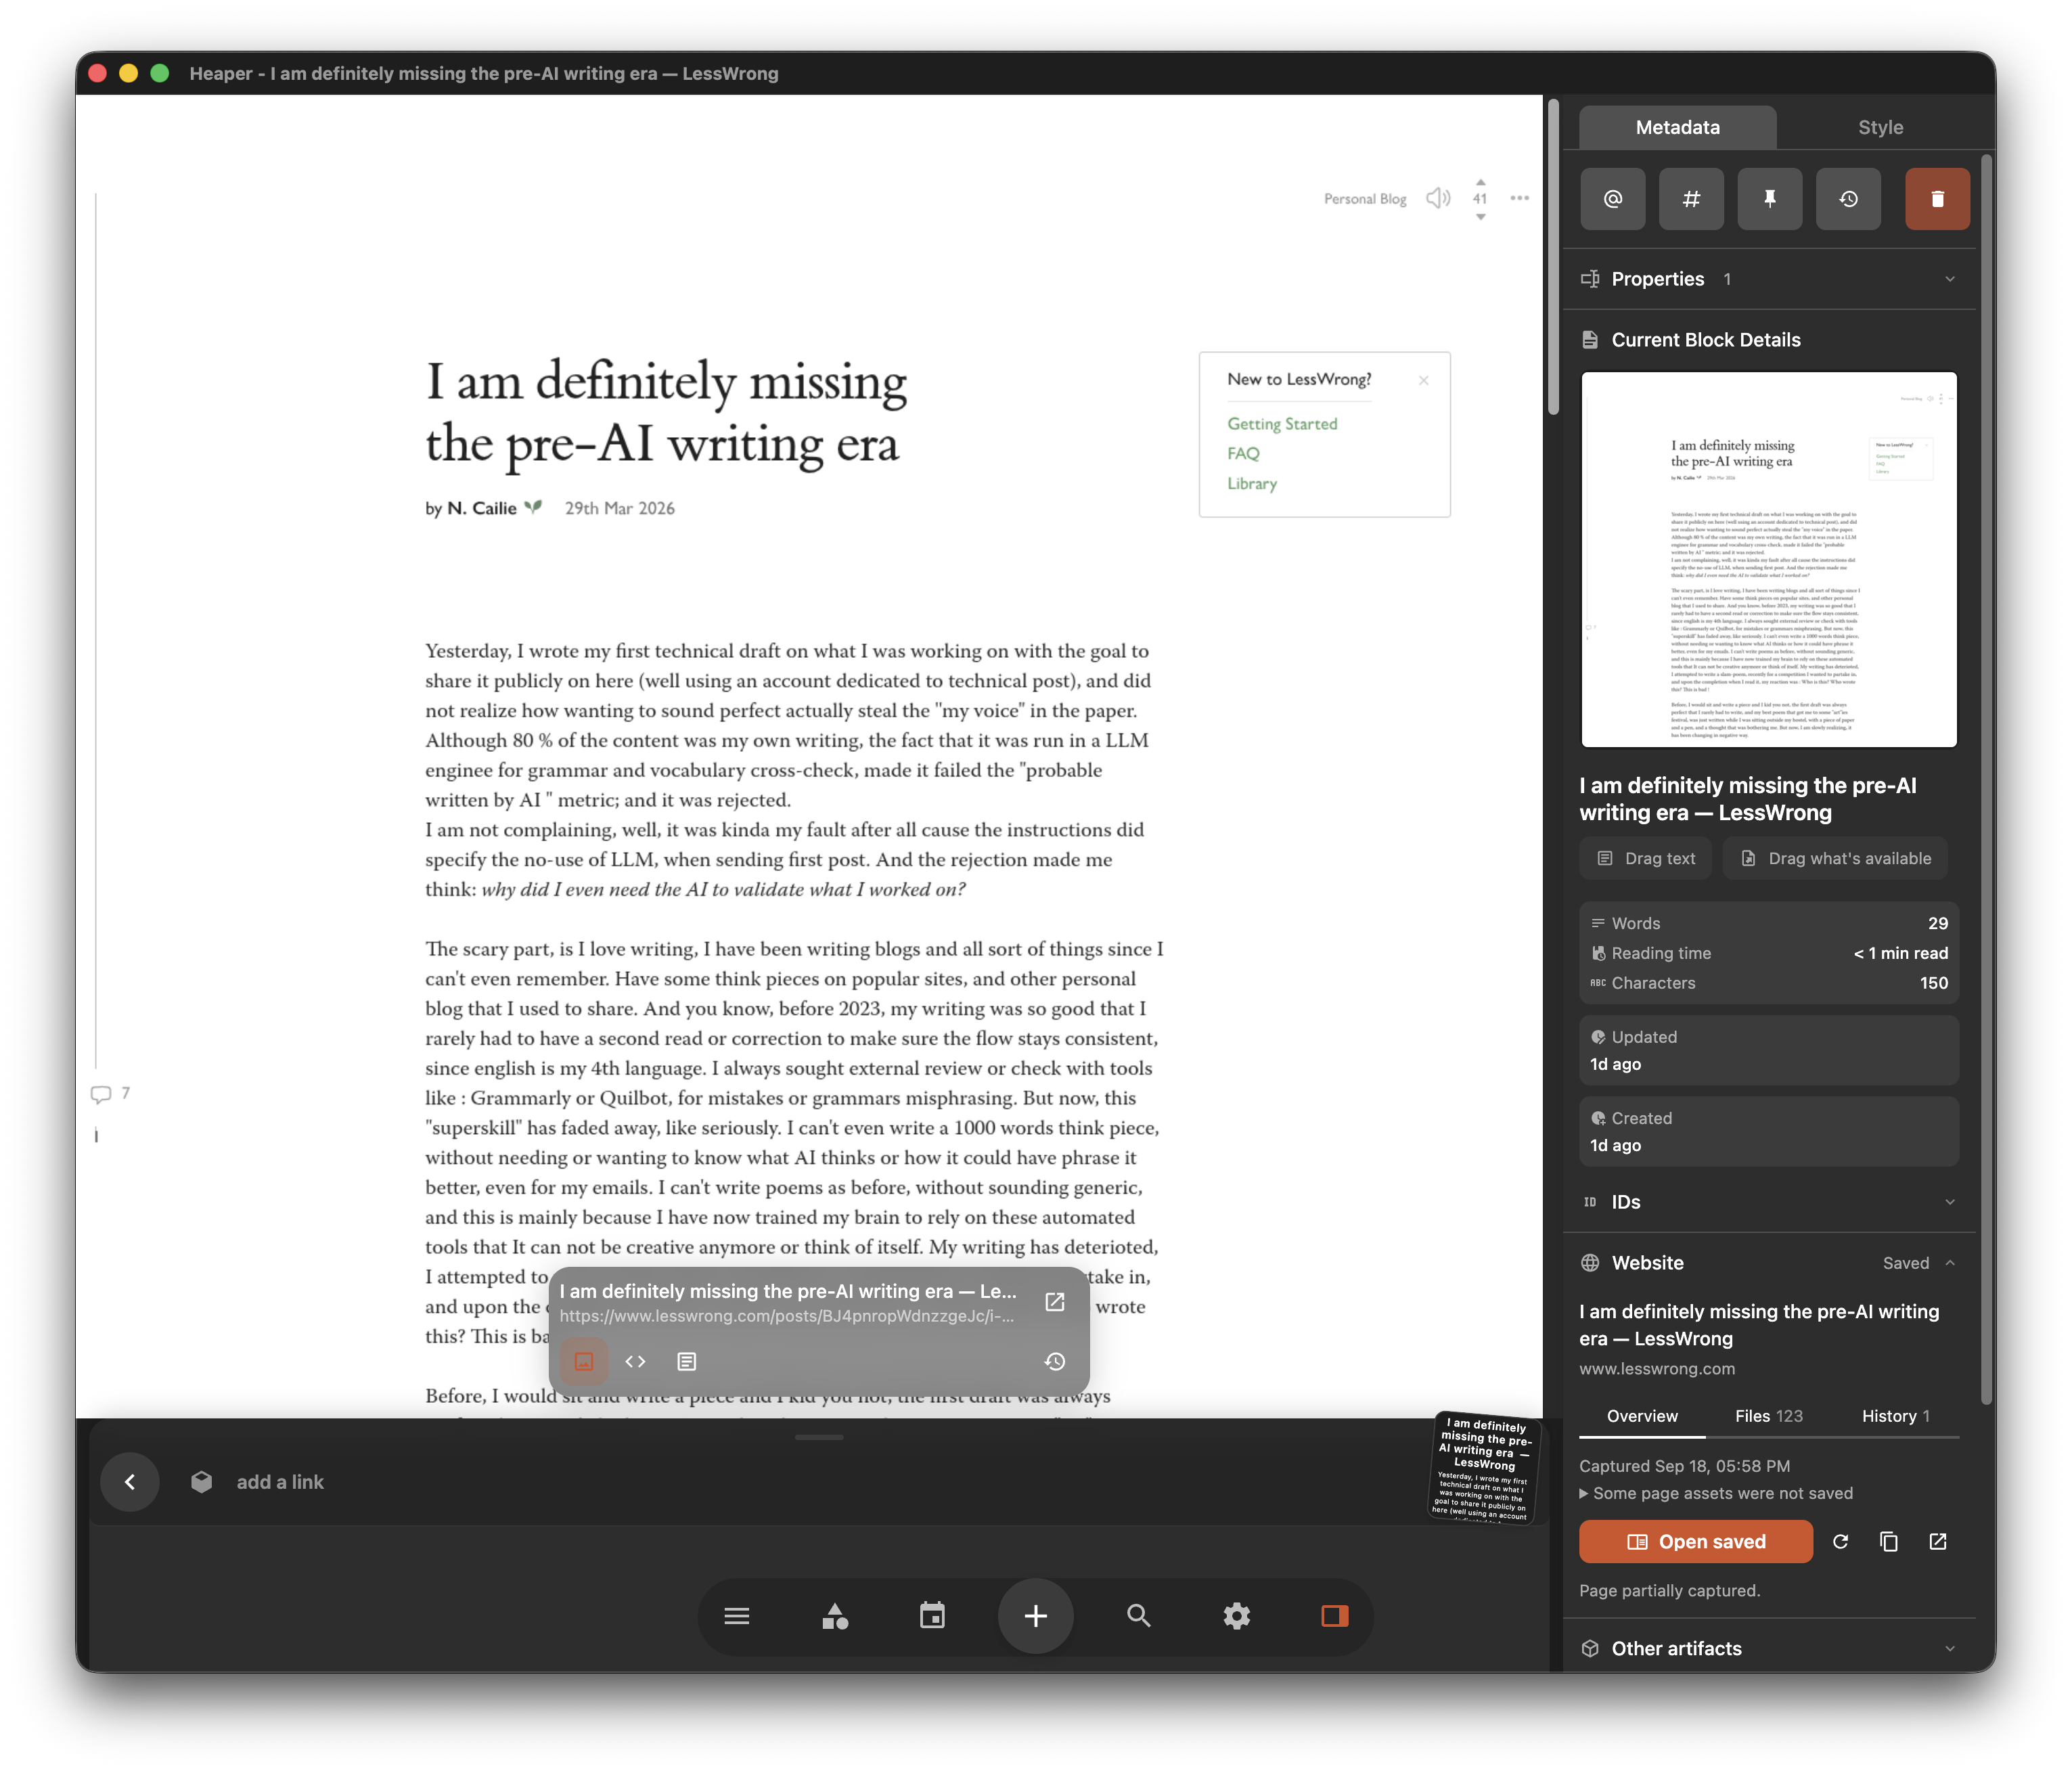Open settings gear in bottom dock
The image size is (2072, 1773).
pos(1237,1615)
